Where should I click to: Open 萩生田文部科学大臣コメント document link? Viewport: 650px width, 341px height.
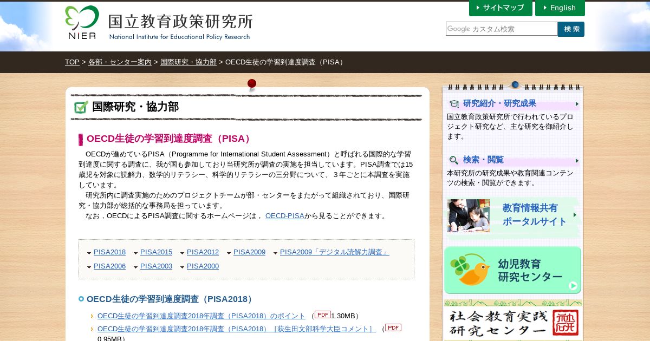point(236,329)
